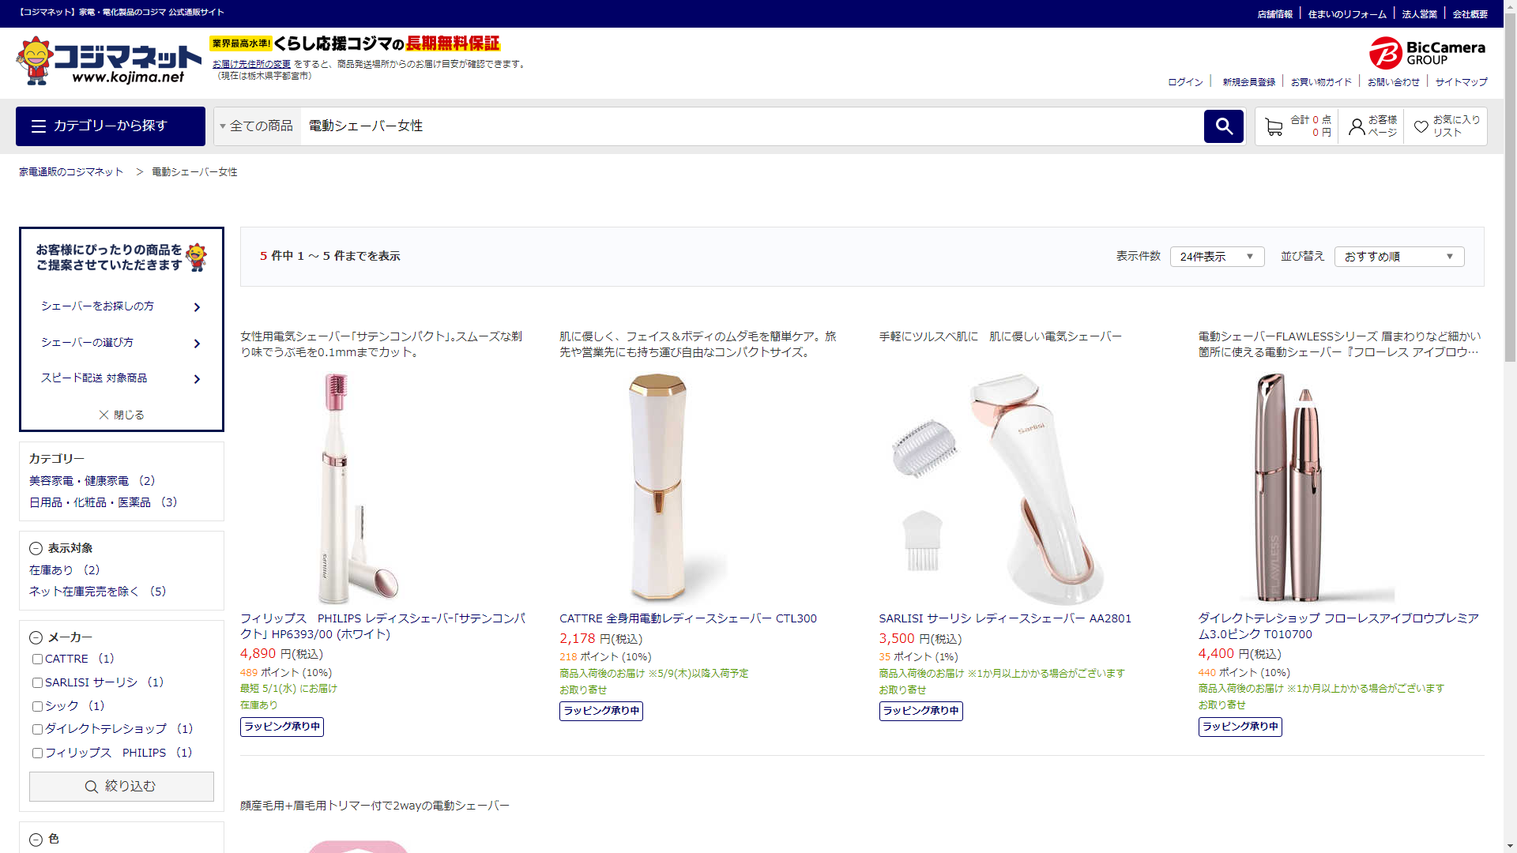This screenshot has width=1517, height=853.
Task: Open the 法人営業 top menu link
Action: point(1419,14)
